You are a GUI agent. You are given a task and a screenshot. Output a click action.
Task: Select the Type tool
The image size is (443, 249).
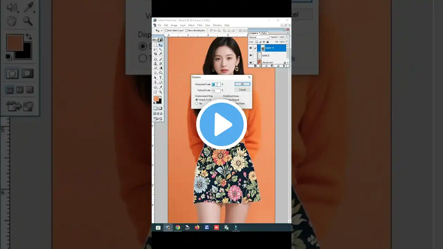161,77
